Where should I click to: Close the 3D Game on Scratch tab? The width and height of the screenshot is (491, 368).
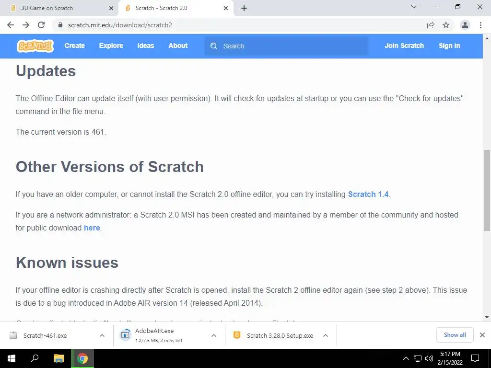111,8
